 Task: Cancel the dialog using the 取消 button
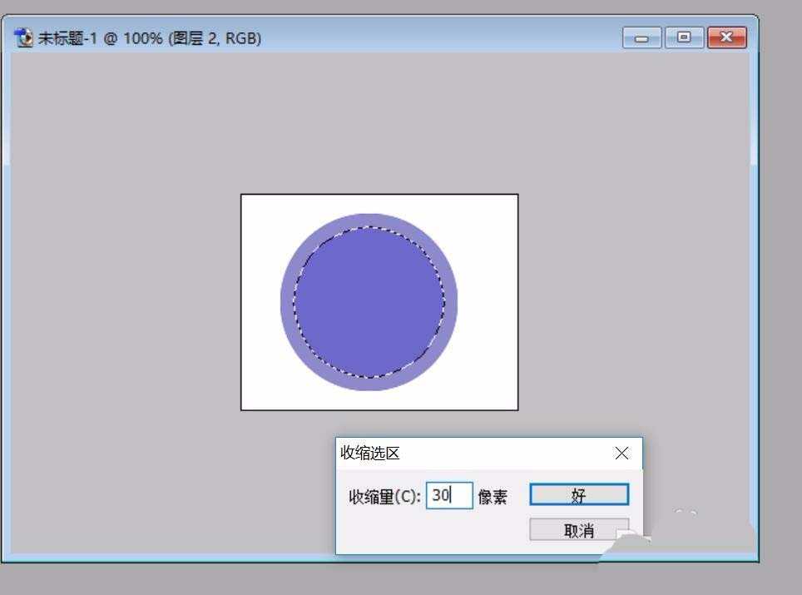click(x=578, y=530)
